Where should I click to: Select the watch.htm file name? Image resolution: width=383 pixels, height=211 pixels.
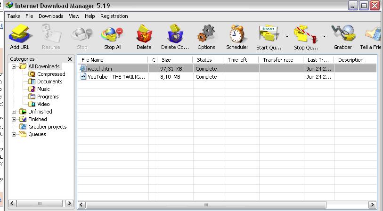100,69
